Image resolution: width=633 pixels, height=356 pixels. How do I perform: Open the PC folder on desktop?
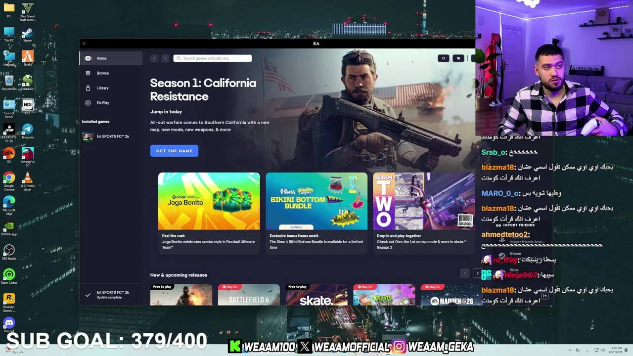[9, 10]
